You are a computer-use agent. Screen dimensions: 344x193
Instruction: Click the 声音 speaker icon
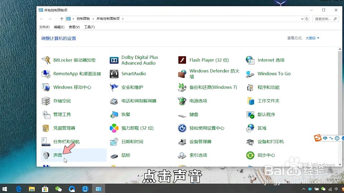click(46, 155)
